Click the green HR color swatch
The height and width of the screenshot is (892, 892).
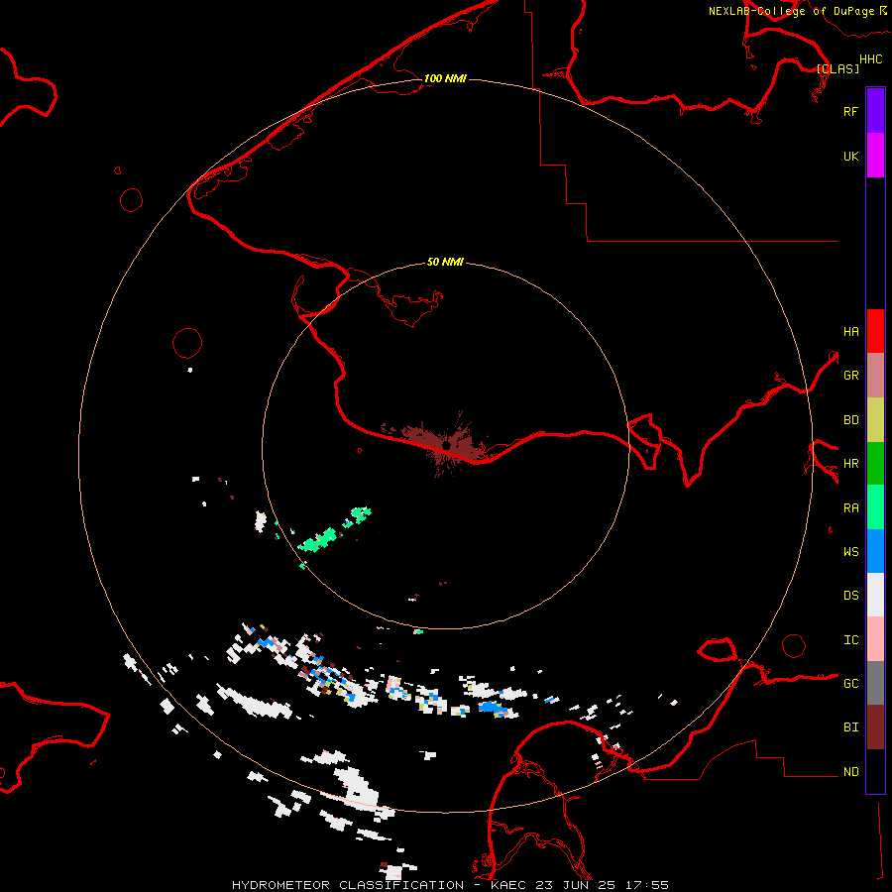pos(875,463)
